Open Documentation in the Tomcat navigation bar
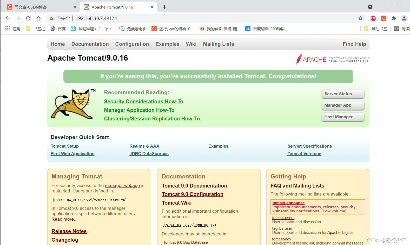The height and width of the screenshot is (245, 410). click(90, 44)
